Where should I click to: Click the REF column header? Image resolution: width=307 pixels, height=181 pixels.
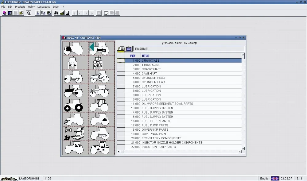click(x=133, y=56)
